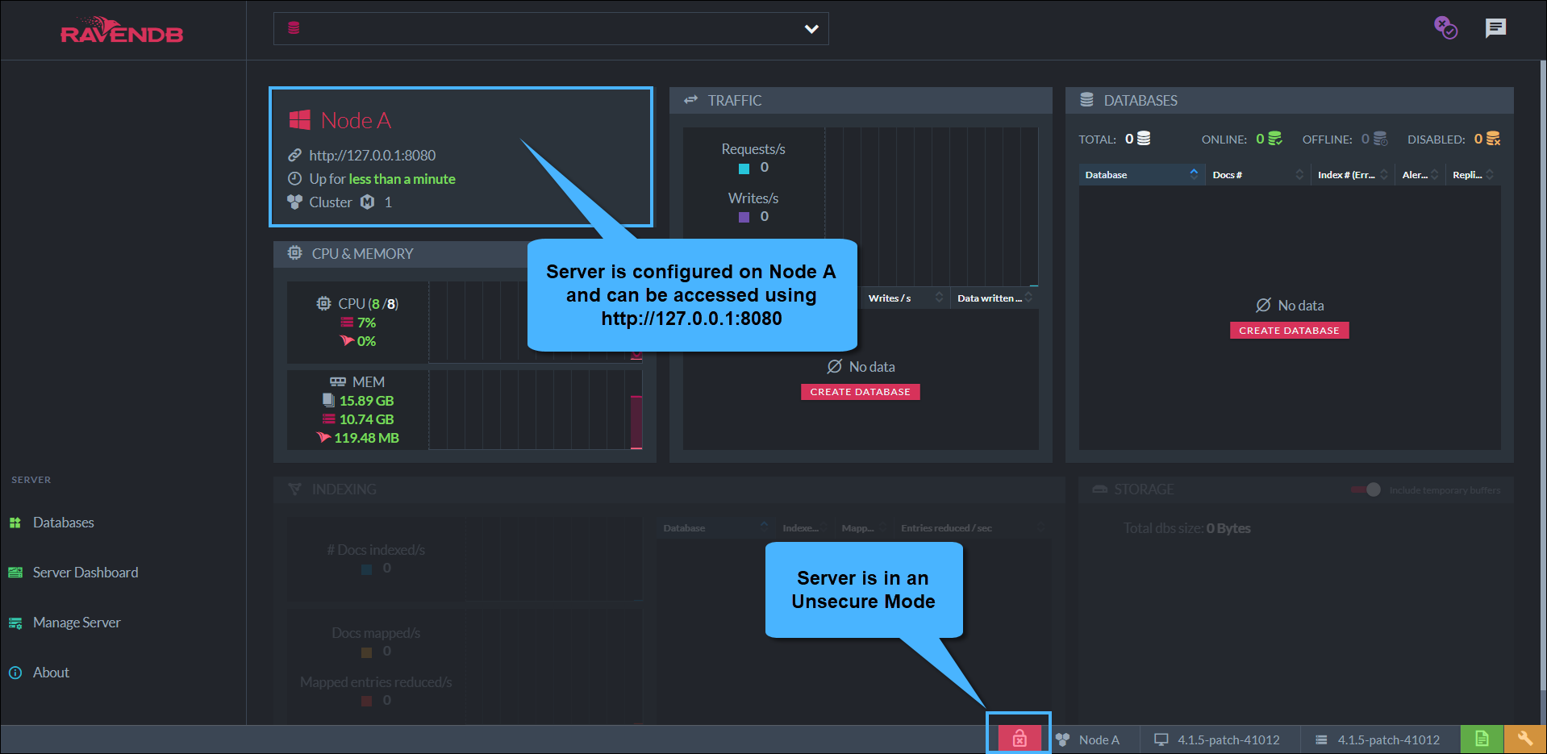1547x754 pixels.
Task: Click the Manage Server sidebar icon
Action: (x=15, y=623)
